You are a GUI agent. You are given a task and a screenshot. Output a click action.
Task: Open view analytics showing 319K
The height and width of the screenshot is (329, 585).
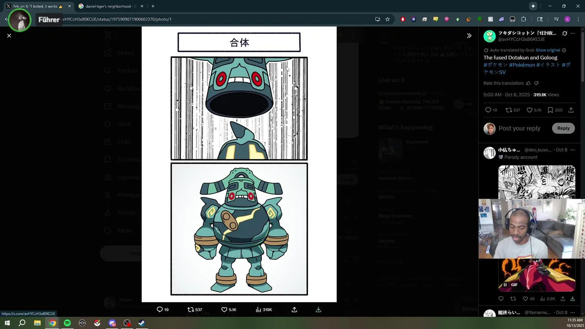coord(264,309)
